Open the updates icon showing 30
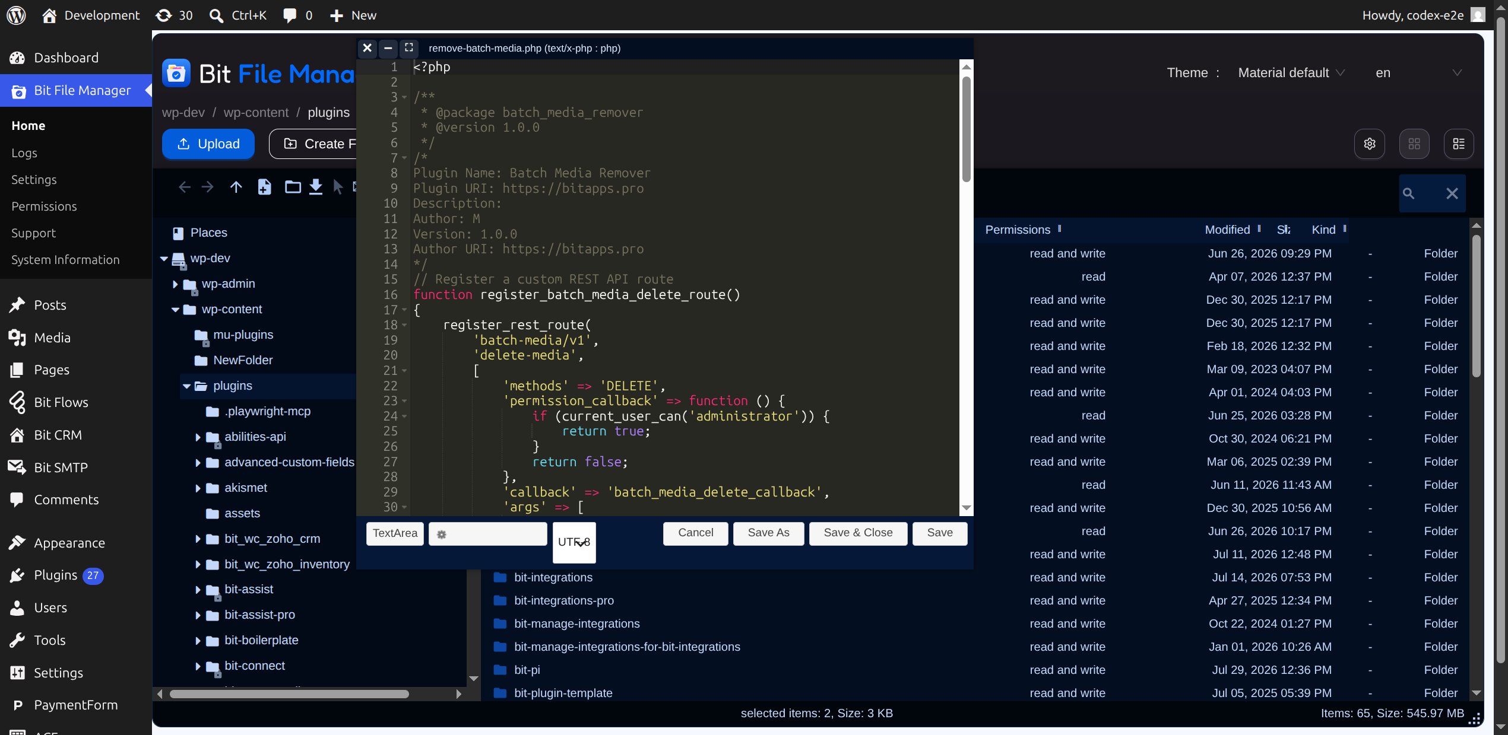Viewport: 1508px width, 735px height. 174,15
